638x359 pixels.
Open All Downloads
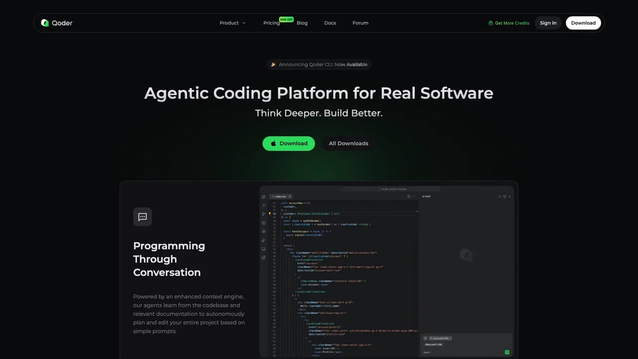348,143
